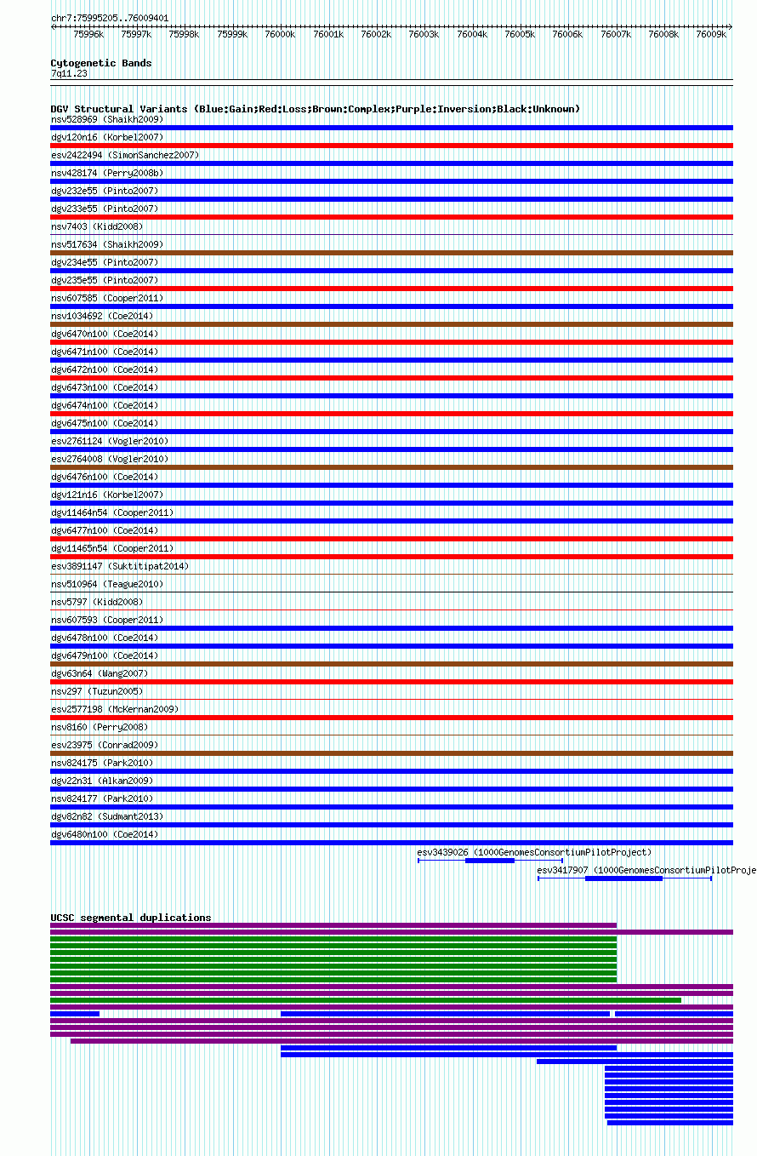The width and height of the screenshot is (757, 1156).
Task: Select esv23975 (Conrad2009) label
Action: coord(105,745)
